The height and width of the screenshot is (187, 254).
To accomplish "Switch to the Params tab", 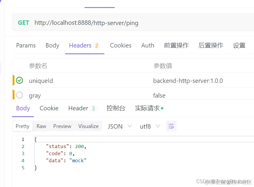I will pyautogui.click(x=26, y=45).
